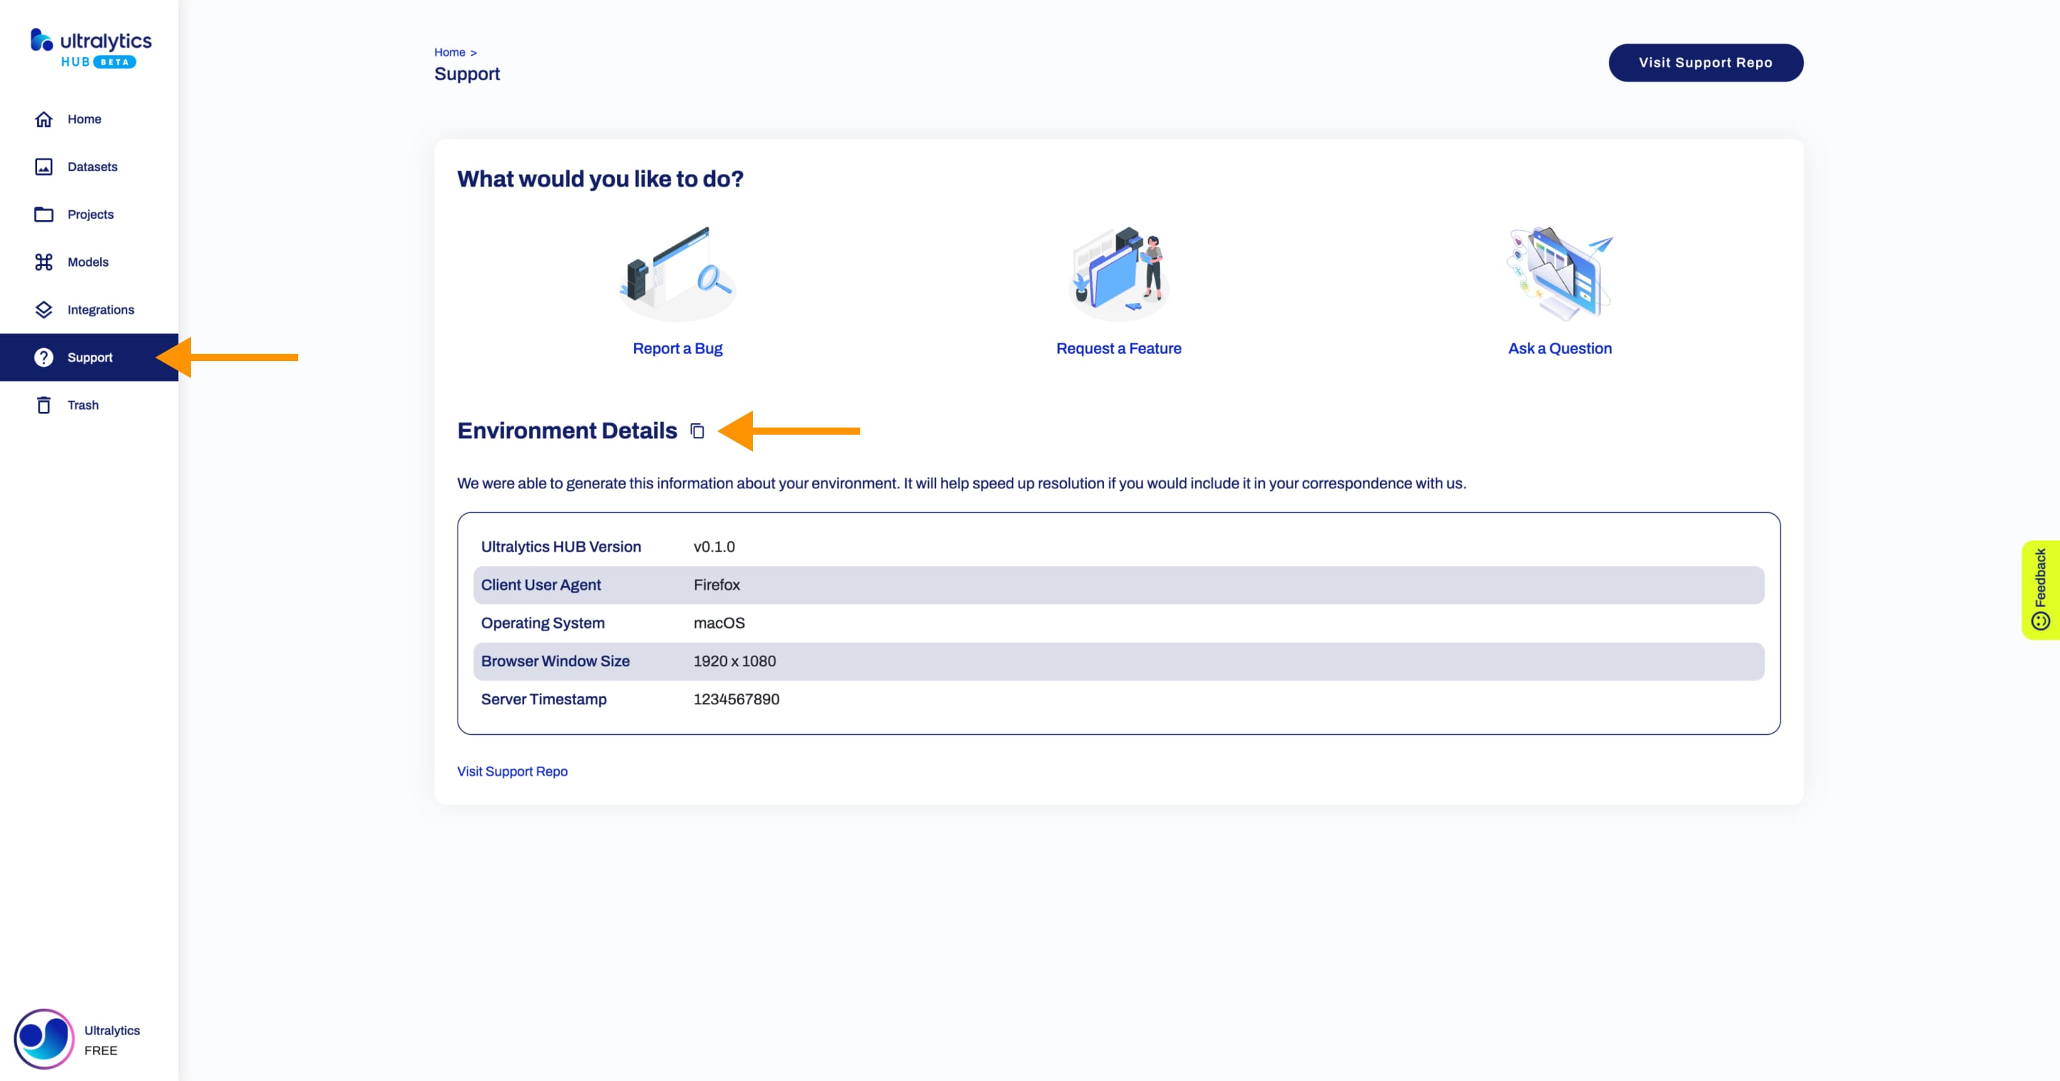Click the Home icon in sidebar
Image resolution: width=2060 pixels, height=1081 pixels.
42,119
